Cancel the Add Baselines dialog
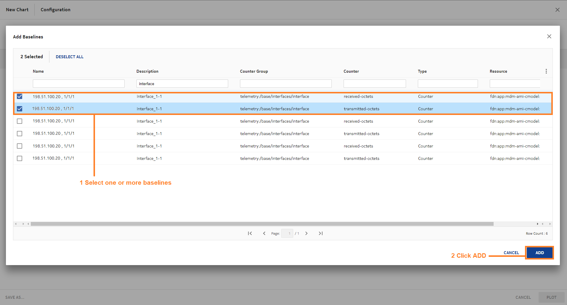 coord(511,253)
